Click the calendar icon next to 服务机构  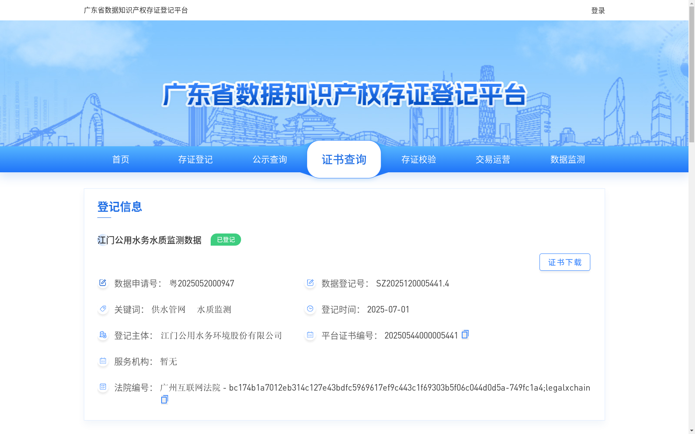point(103,361)
